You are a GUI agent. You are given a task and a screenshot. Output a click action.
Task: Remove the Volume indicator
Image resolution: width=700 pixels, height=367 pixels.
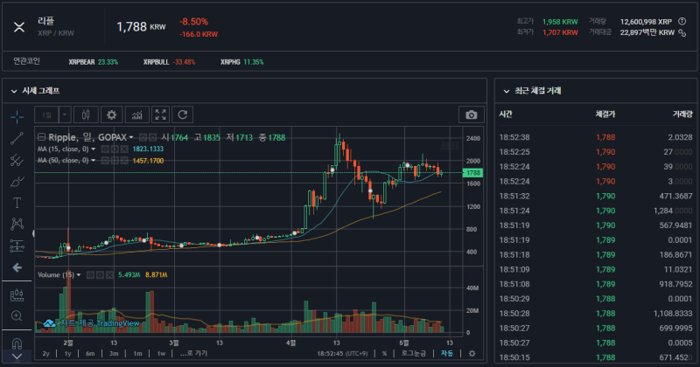coord(110,274)
